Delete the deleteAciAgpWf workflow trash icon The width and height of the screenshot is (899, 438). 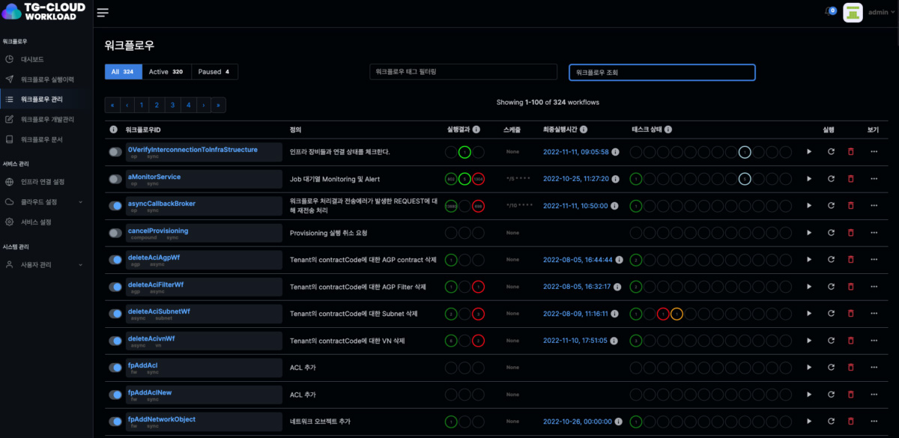(x=850, y=260)
